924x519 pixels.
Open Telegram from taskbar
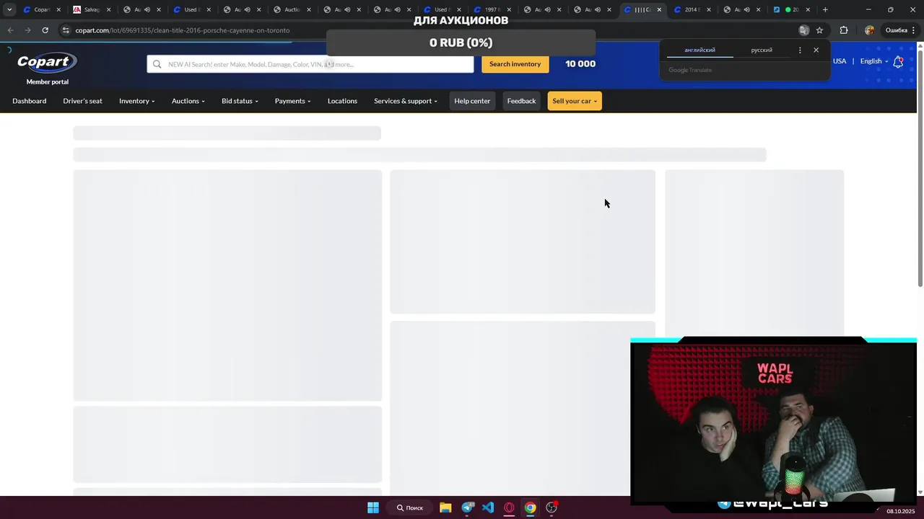click(467, 507)
